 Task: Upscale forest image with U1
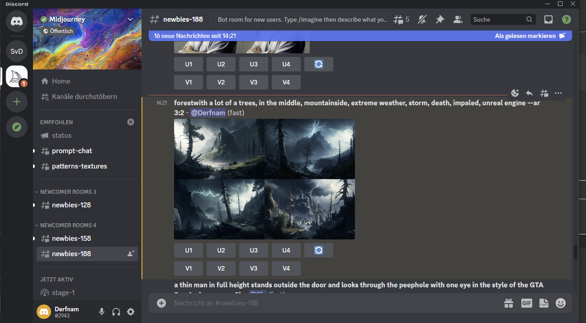189,250
